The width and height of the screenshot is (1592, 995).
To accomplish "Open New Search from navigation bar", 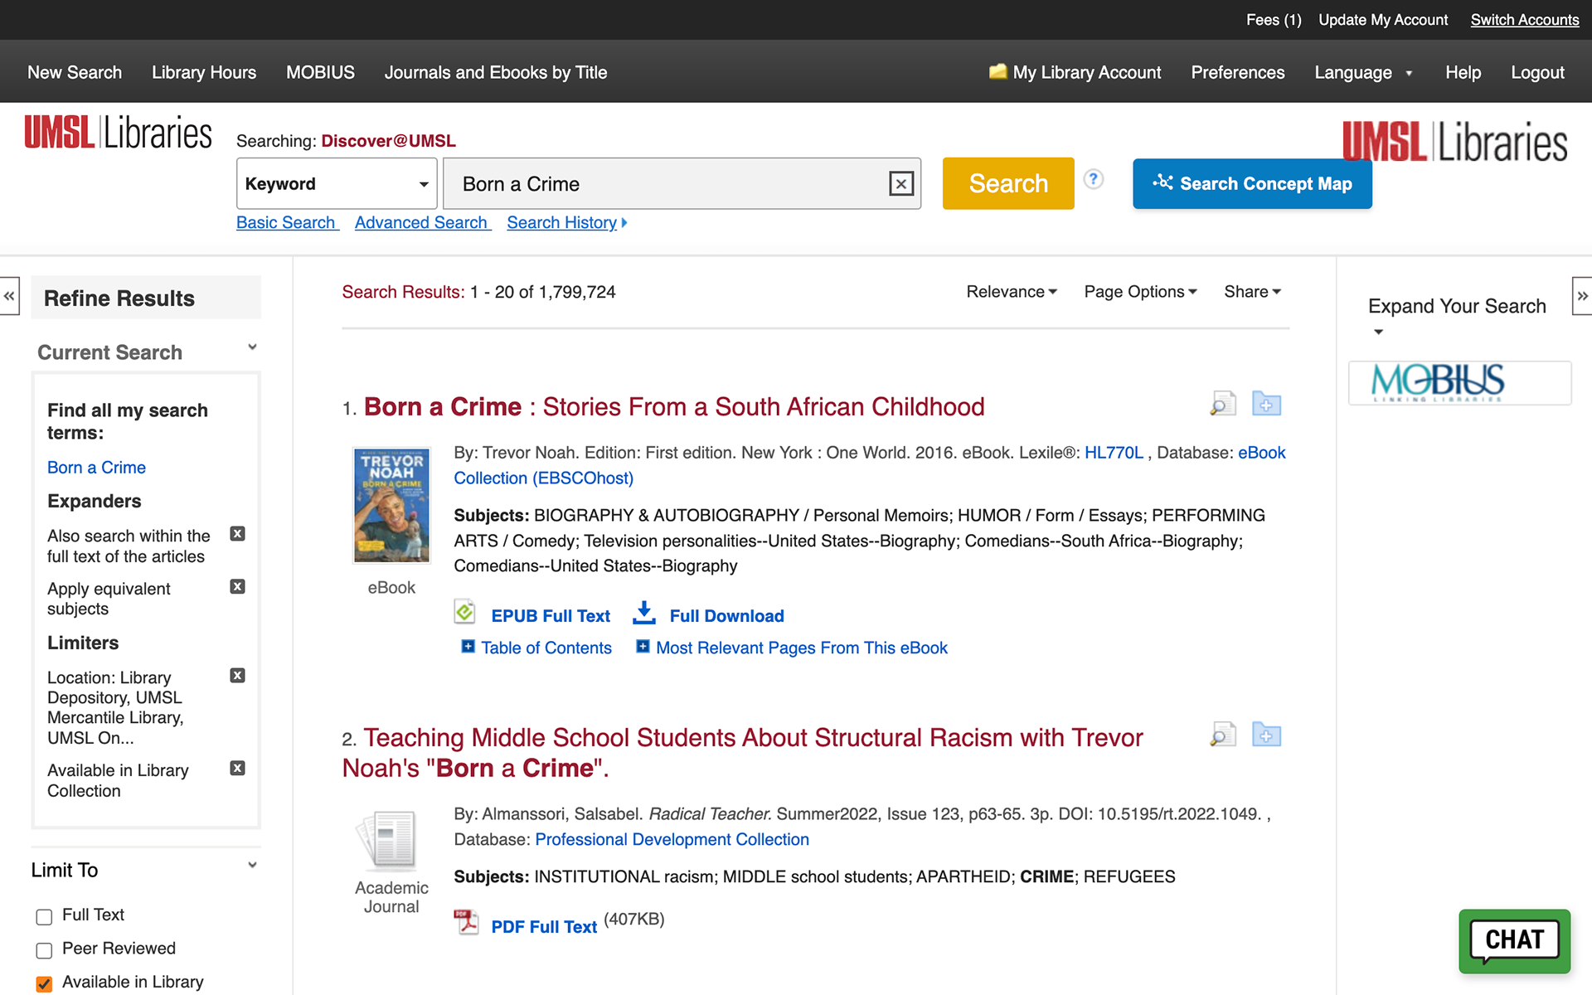I will [75, 72].
